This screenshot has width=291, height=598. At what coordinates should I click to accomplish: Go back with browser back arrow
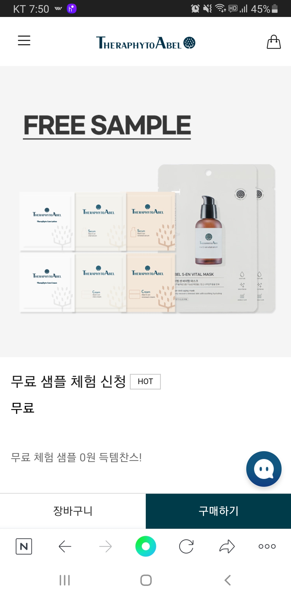(x=65, y=546)
